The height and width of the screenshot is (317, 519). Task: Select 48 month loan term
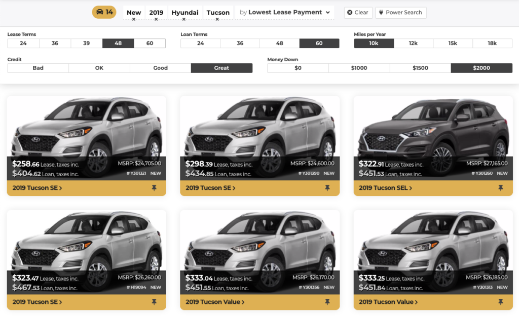pyautogui.click(x=279, y=44)
